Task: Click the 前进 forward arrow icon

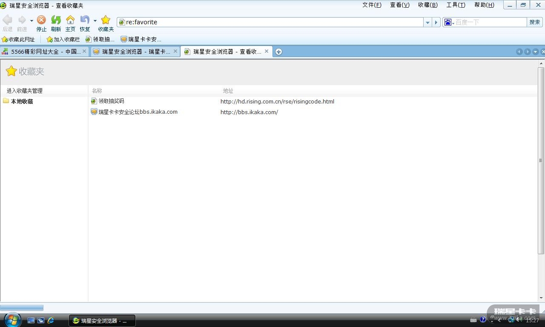Action: [22, 20]
